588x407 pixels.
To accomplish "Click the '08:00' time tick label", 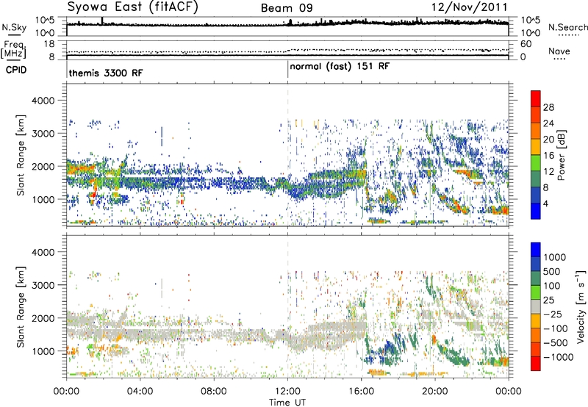I will tap(214, 392).
